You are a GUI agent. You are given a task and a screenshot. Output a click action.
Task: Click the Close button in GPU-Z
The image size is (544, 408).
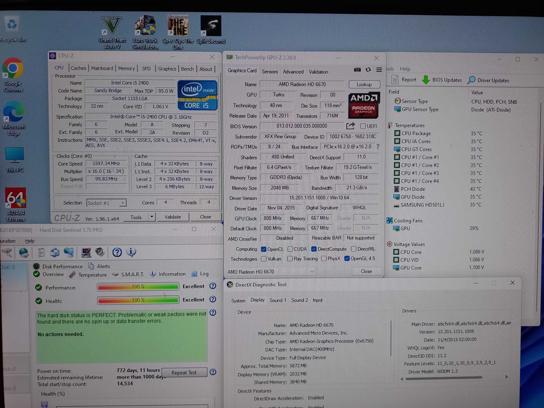pyautogui.click(x=366, y=271)
